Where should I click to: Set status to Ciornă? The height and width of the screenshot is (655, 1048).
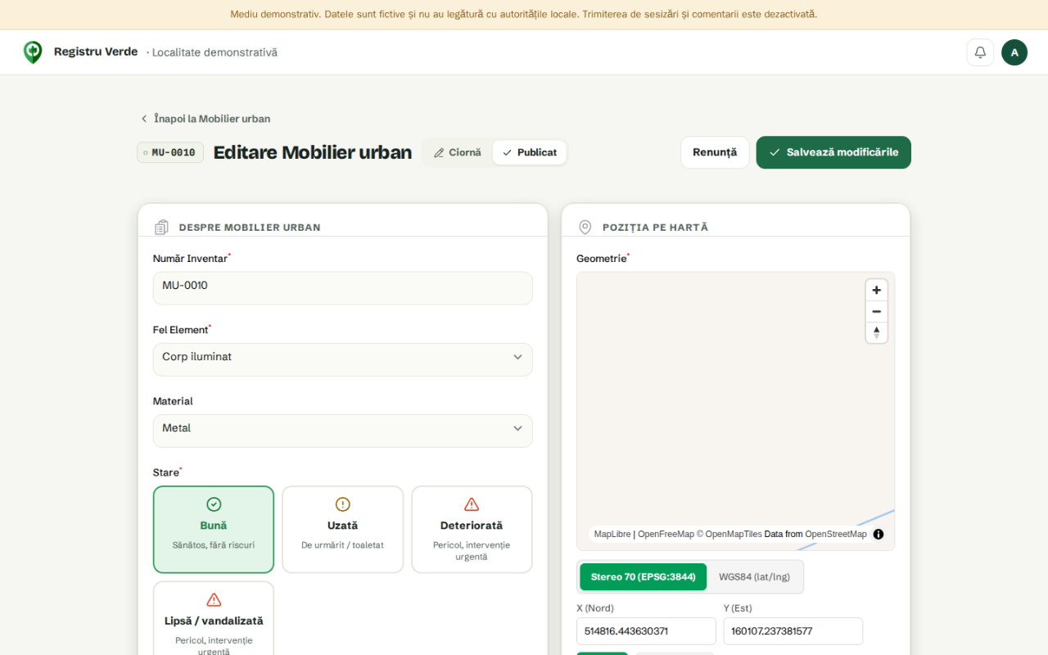point(458,152)
